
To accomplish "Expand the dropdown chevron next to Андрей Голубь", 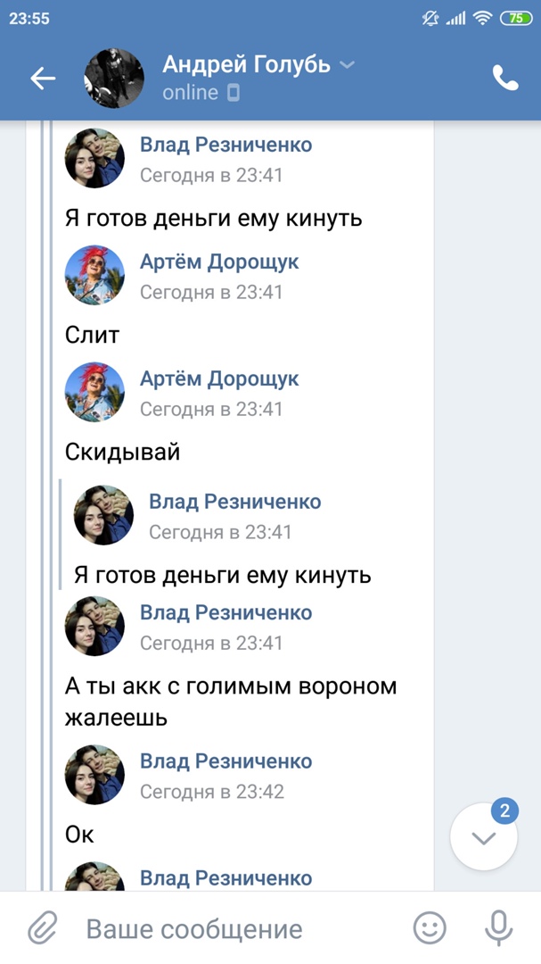I will 348,64.
